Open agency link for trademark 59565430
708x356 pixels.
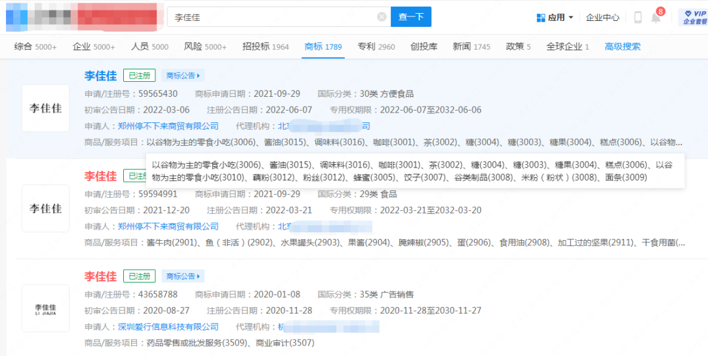tap(324, 126)
